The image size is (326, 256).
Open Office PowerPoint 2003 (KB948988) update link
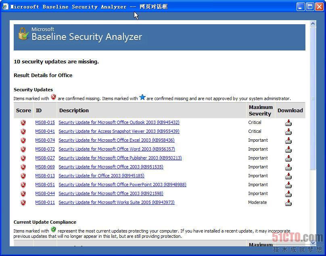coord(123,185)
